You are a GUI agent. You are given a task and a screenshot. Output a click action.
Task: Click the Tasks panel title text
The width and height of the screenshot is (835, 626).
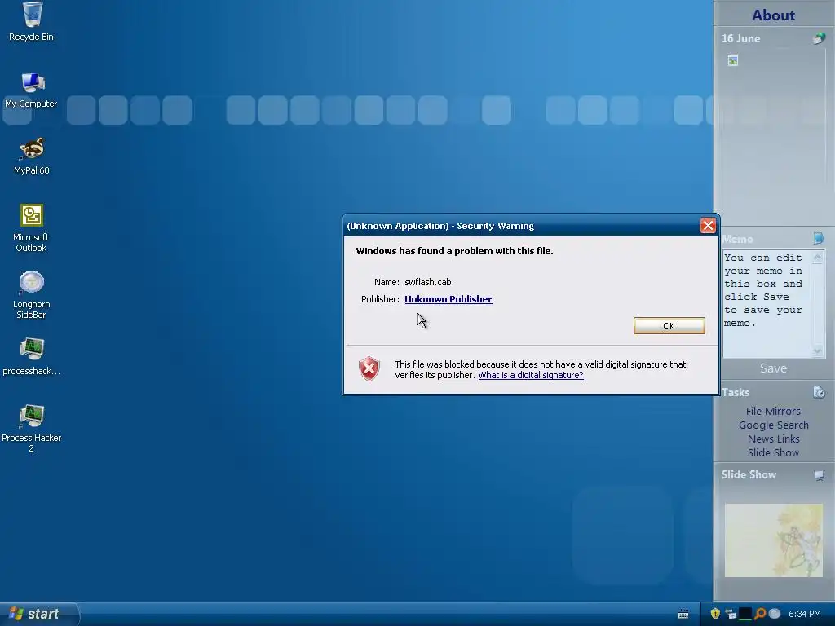[x=736, y=392]
